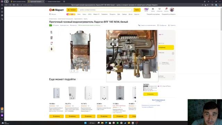Click the main water heater product image

(x=80, y=51)
